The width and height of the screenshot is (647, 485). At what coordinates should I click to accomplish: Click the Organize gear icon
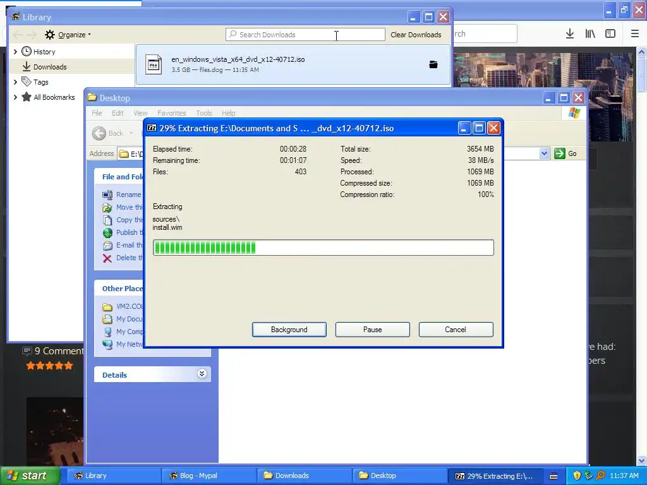pos(49,35)
